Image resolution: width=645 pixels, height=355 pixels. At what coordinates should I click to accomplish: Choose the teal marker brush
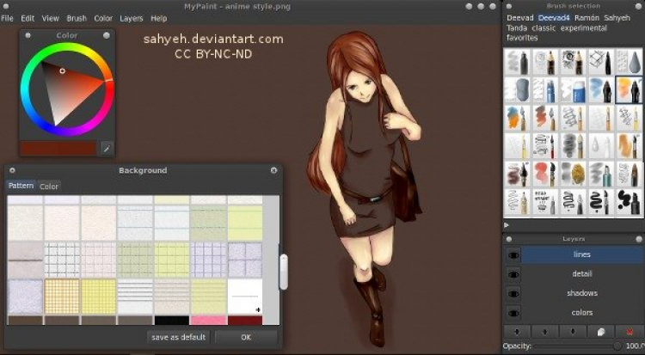[601, 174]
